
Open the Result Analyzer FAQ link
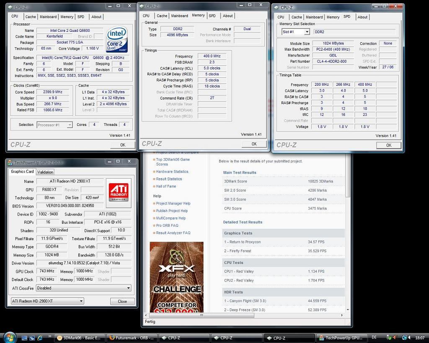(173, 233)
